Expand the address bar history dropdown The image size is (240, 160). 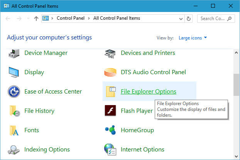coord(181,19)
